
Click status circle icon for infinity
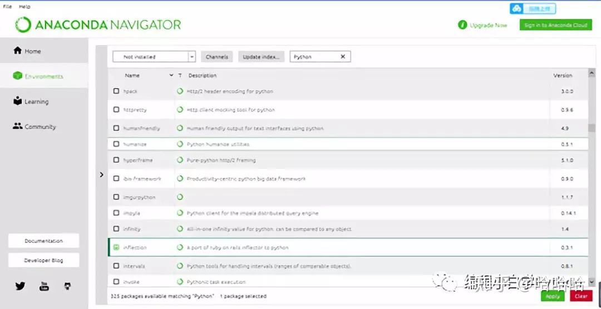(180, 229)
